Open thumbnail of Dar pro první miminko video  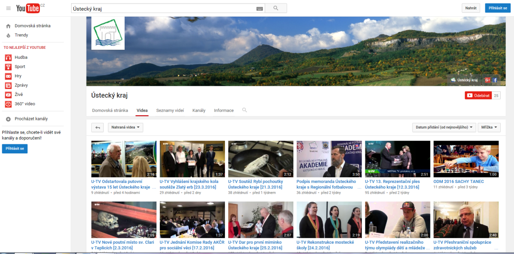pos(261,220)
